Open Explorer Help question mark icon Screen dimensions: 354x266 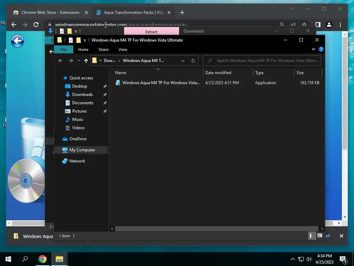click(321, 49)
